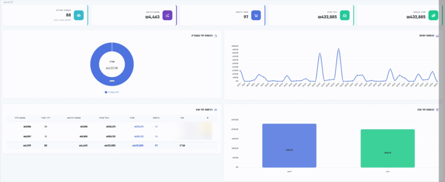
Task: Click the trophy icon beside revenue by agent title
Action: pos(437,109)
